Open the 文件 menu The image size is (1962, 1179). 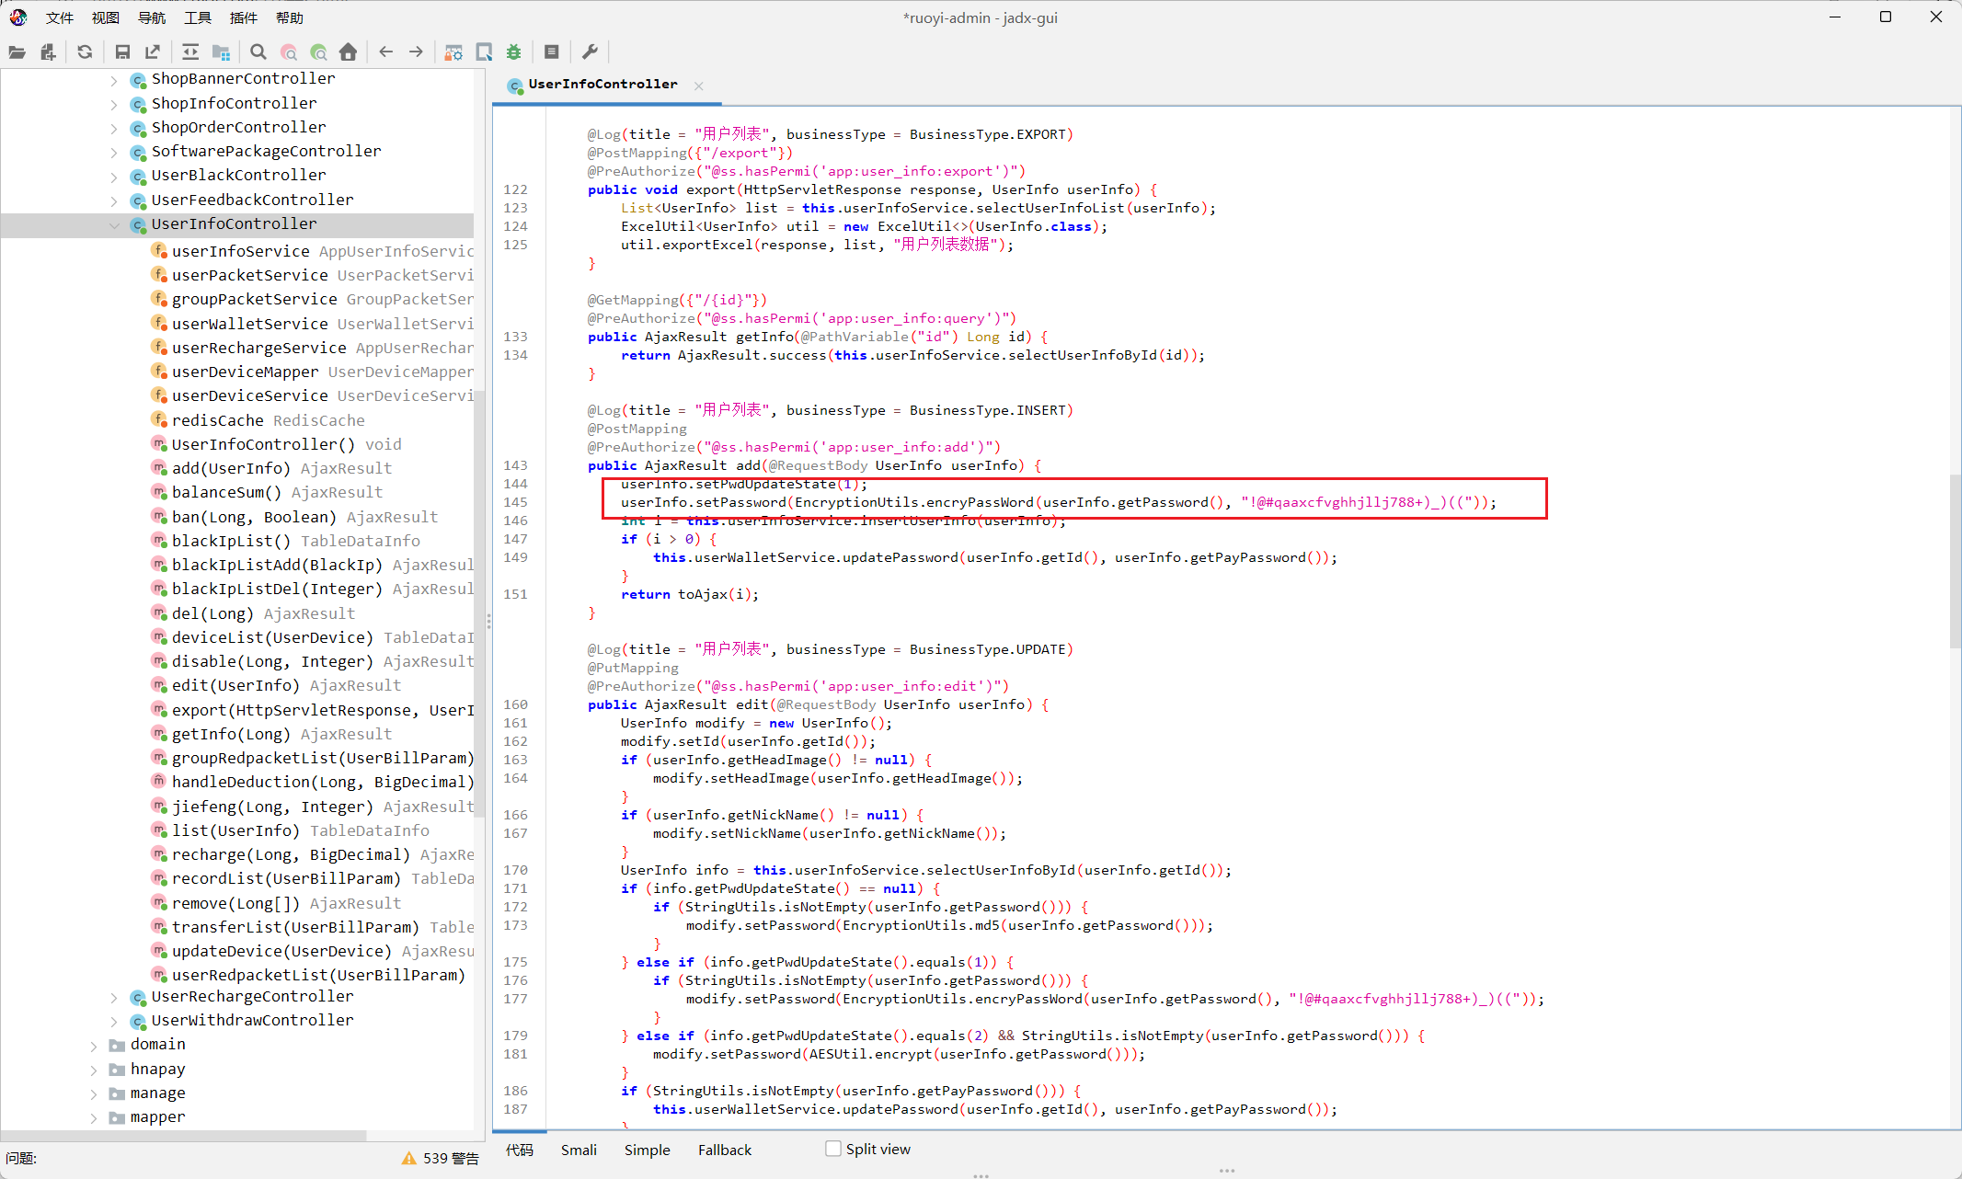60,17
